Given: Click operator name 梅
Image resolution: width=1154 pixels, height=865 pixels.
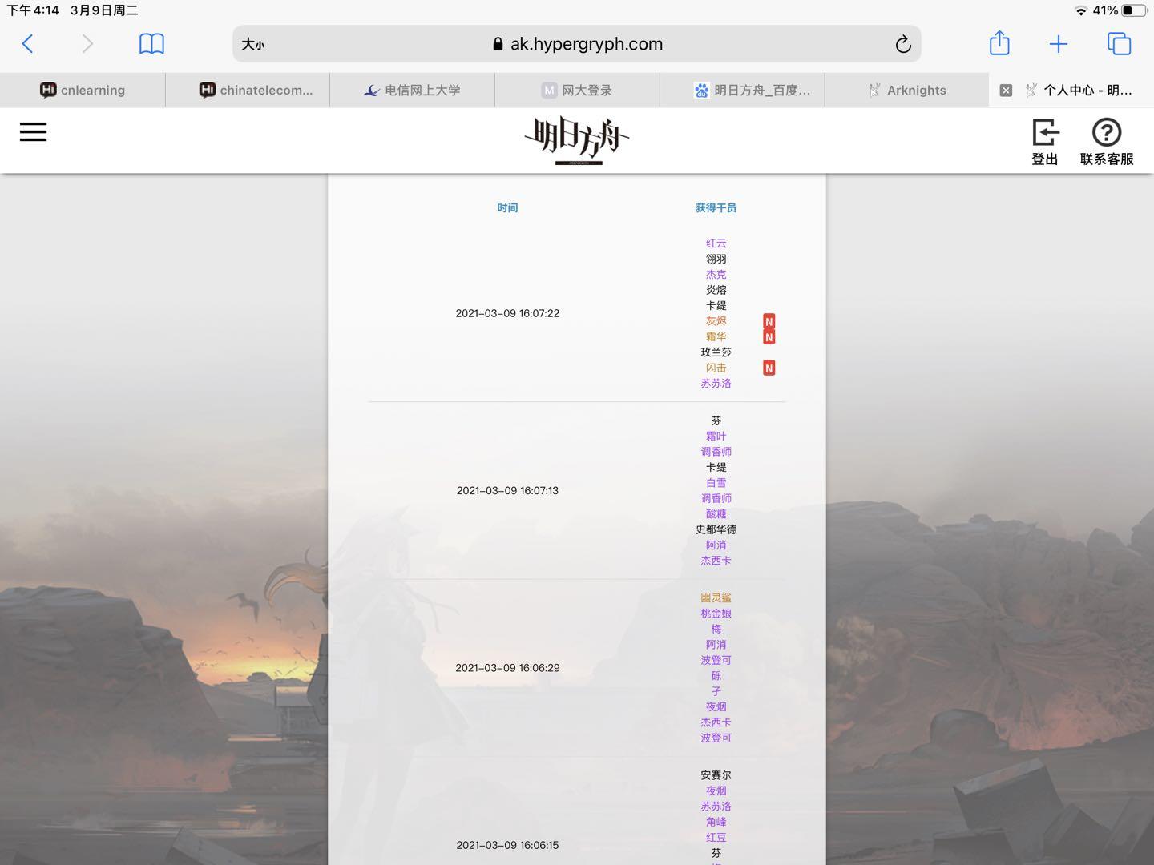Looking at the screenshot, I should click(716, 629).
